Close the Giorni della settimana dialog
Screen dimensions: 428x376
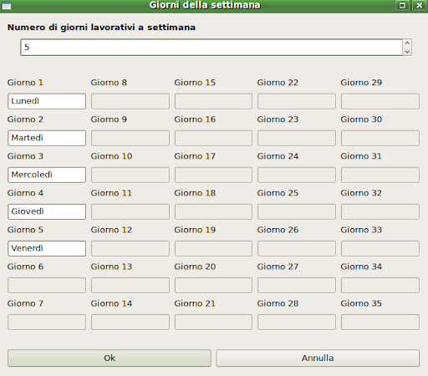click(x=419, y=5)
